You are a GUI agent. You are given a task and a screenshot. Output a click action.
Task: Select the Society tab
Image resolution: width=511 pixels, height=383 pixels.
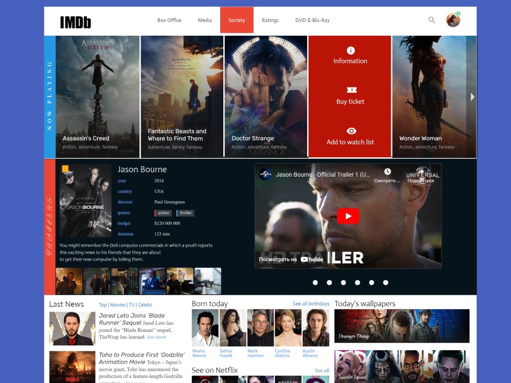click(x=237, y=20)
